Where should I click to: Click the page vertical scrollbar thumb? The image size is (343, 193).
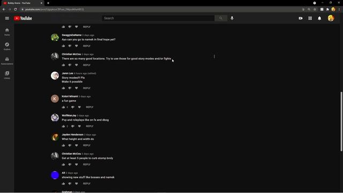click(x=341, y=121)
